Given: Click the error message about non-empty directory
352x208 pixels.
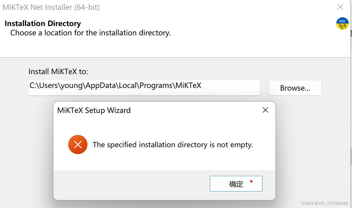Looking at the screenshot, I should (173, 145).
